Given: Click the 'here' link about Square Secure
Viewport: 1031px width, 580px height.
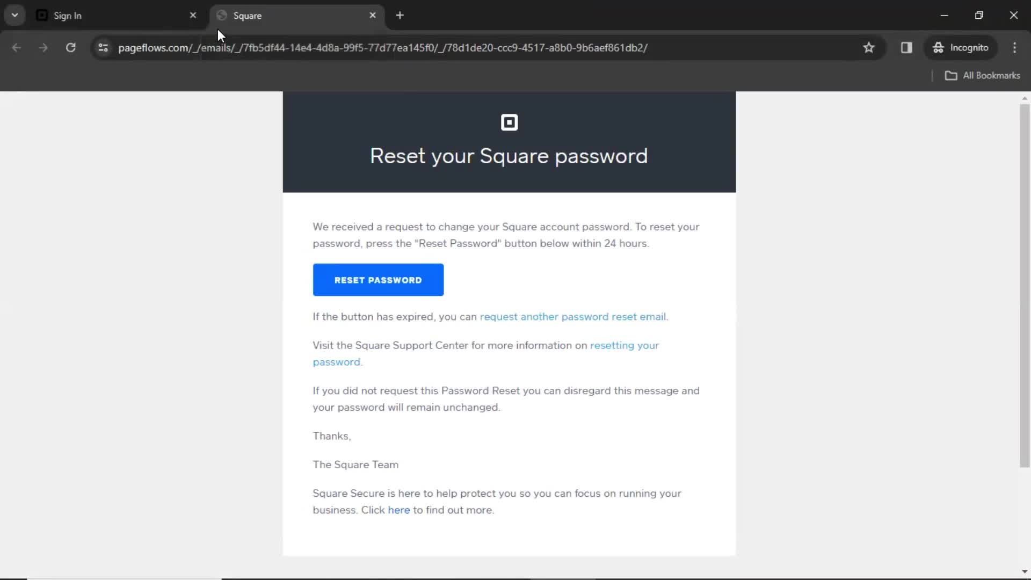Looking at the screenshot, I should tap(398, 510).
